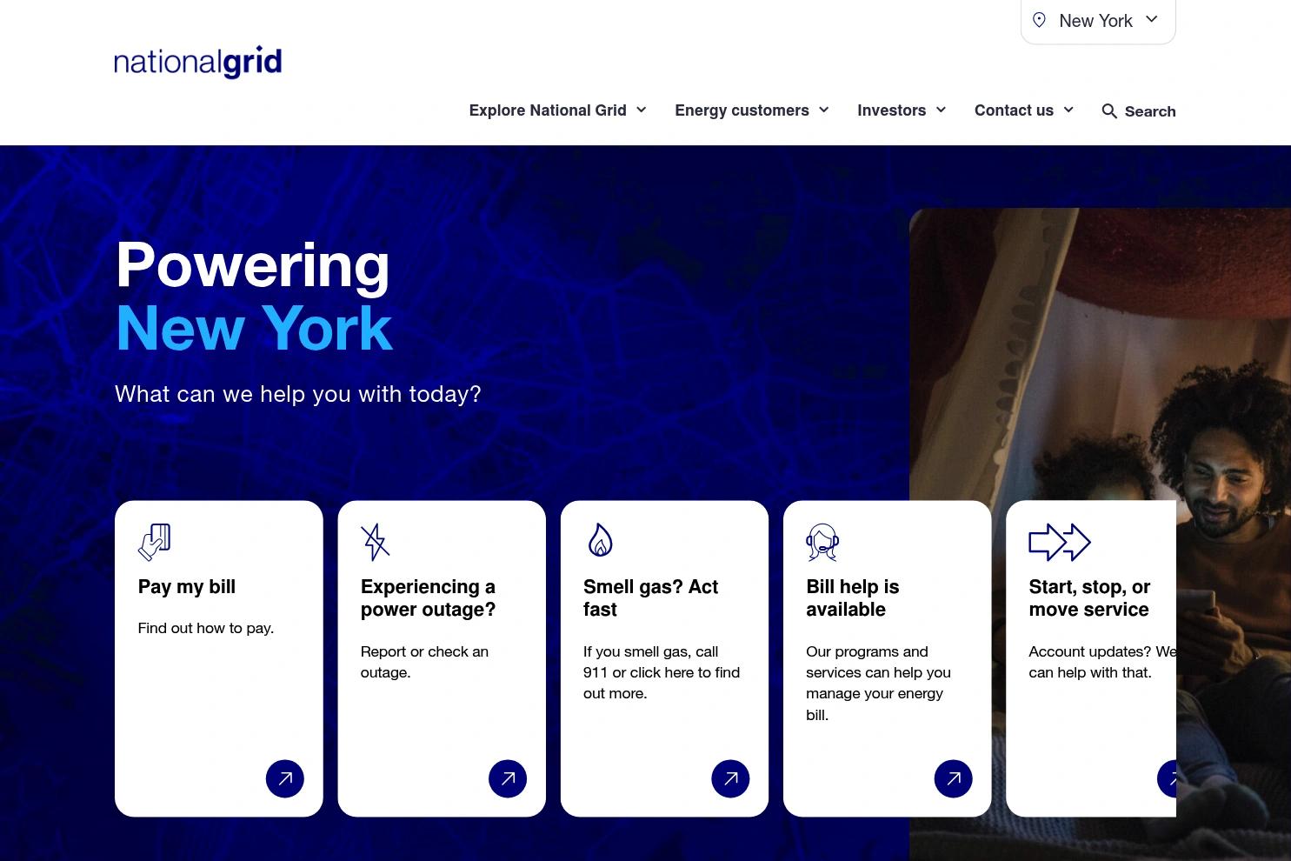
Task: Click the Our programs and services description text
Action: [878, 683]
